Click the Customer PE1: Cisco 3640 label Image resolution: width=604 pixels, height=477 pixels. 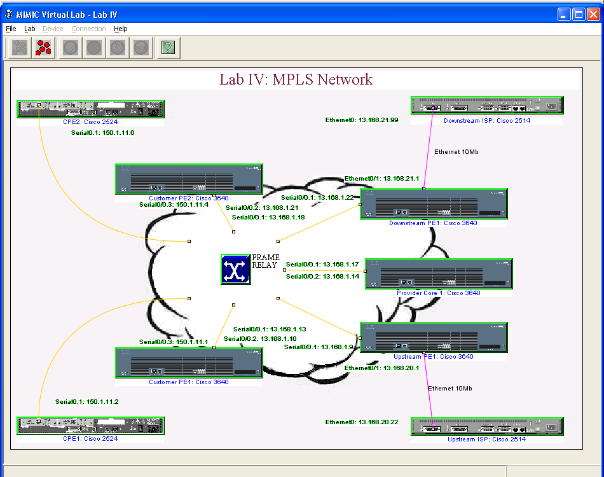[188, 382]
